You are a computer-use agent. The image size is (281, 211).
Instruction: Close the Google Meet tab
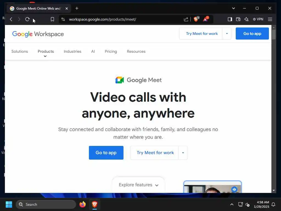pos(66,9)
